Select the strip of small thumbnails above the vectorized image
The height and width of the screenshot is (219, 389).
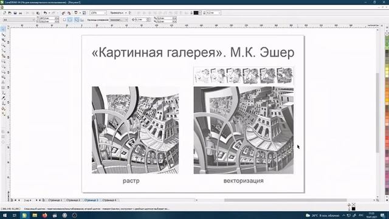point(243,75)
